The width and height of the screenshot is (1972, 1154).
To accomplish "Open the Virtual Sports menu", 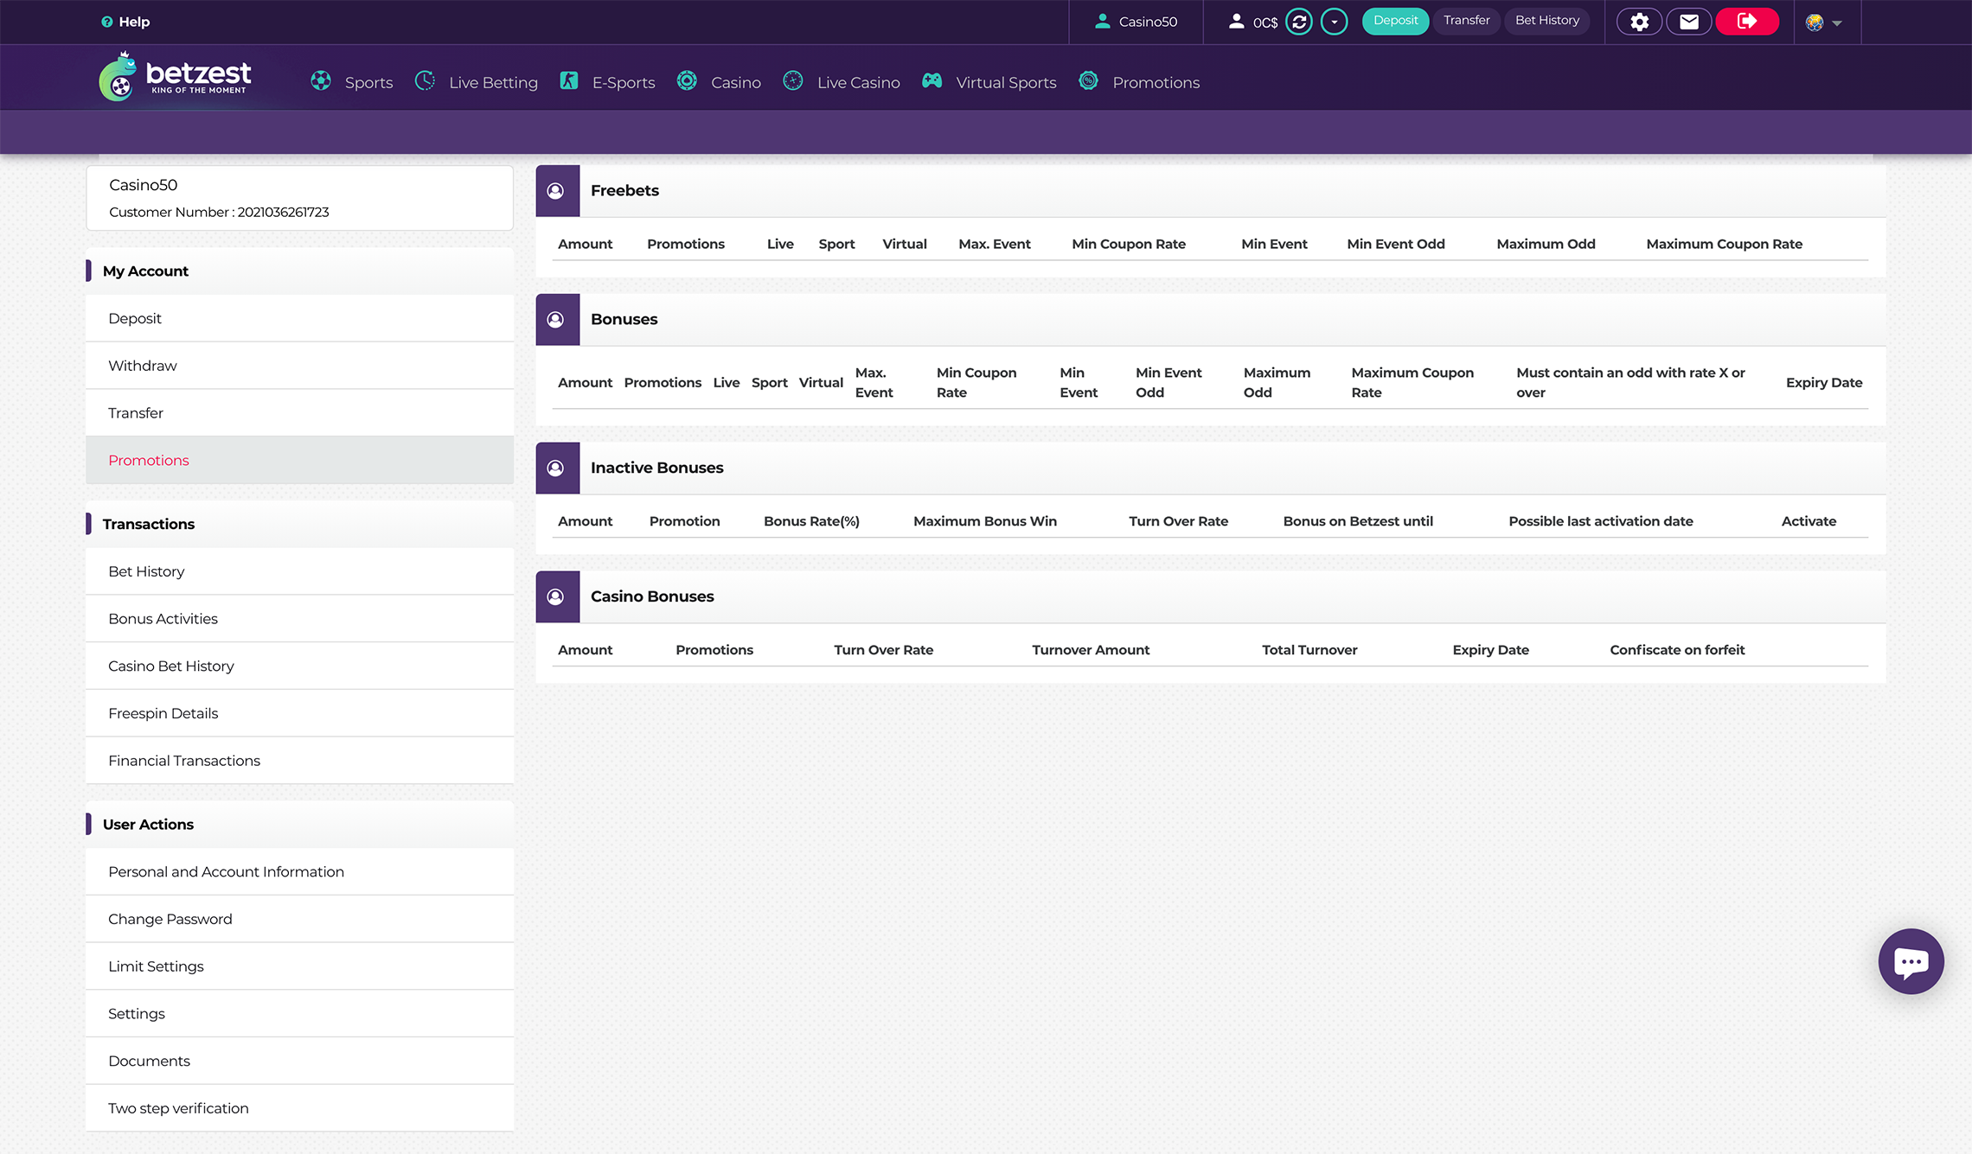I will click(1006, 82).
